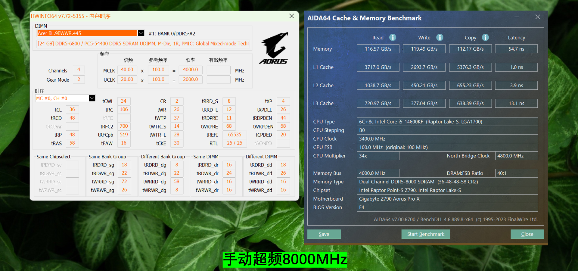Click BIOS Version value F4
578x271 pixels.
tap(447, 207)
